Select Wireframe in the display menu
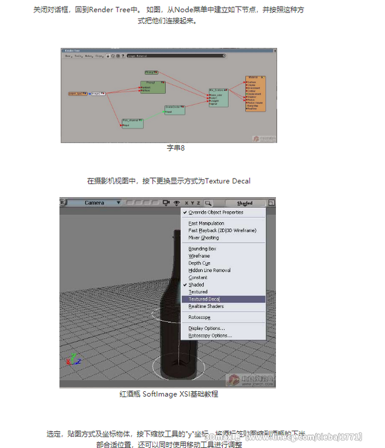 click(x=199, y=256)
